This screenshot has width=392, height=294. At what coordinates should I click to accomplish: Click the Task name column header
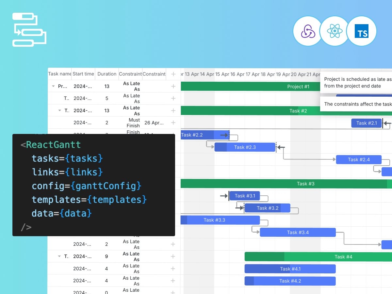[x=60, y=74]
